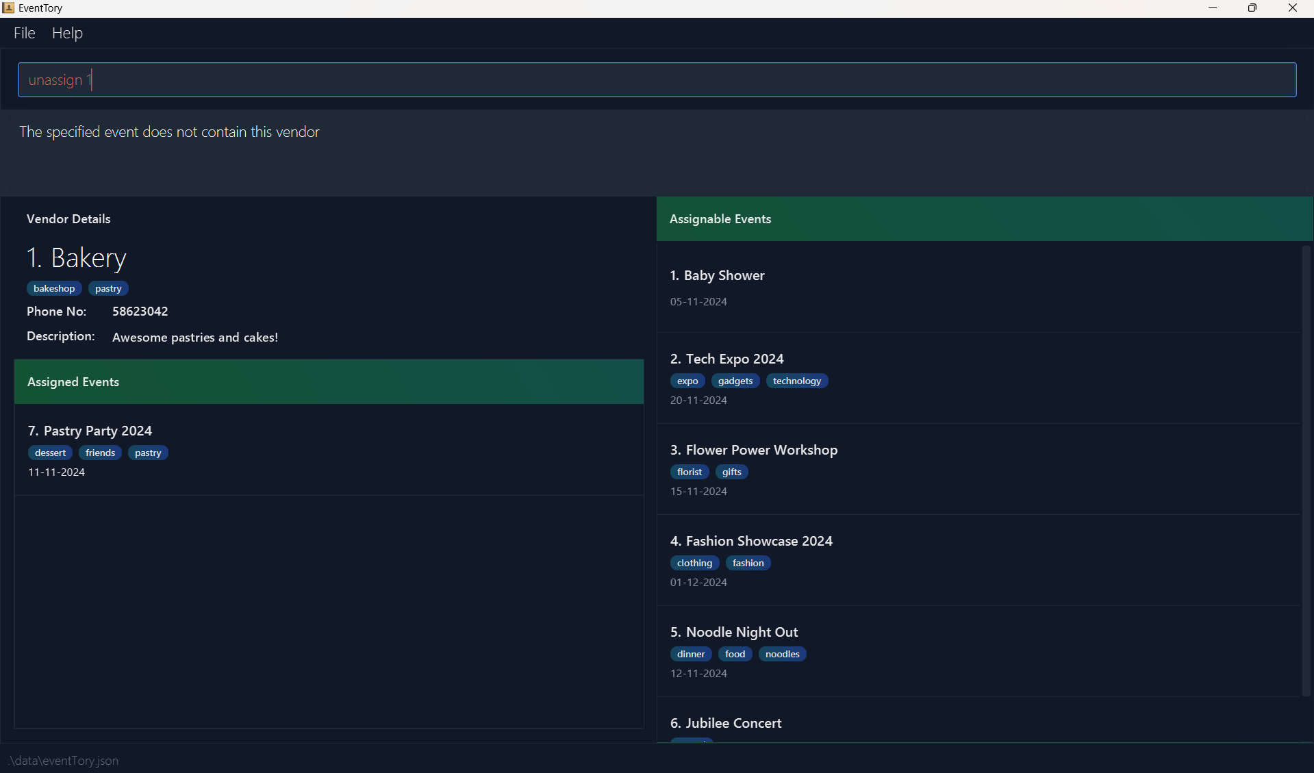Click the noodles tag

tap(783, 654)
